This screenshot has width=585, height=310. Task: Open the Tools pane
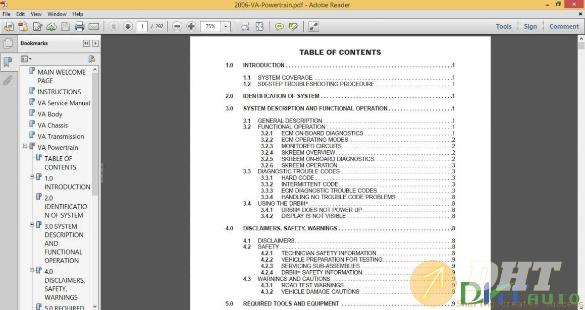[x=504, y=26]
